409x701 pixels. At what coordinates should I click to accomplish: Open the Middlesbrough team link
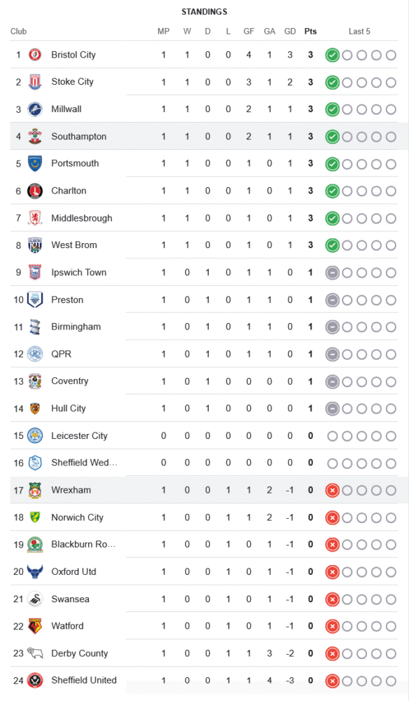click(82, 218)
